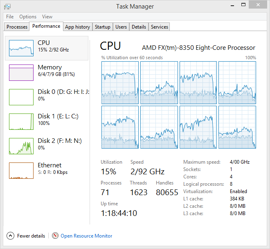
Task: Click the Memory usage 6/4/7/9 GB (81%) text
Action: point(56,74)
